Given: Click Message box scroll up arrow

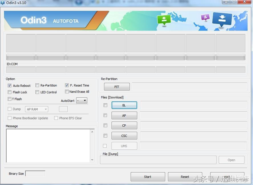Looking at the screenshot, I should [92, 132].
